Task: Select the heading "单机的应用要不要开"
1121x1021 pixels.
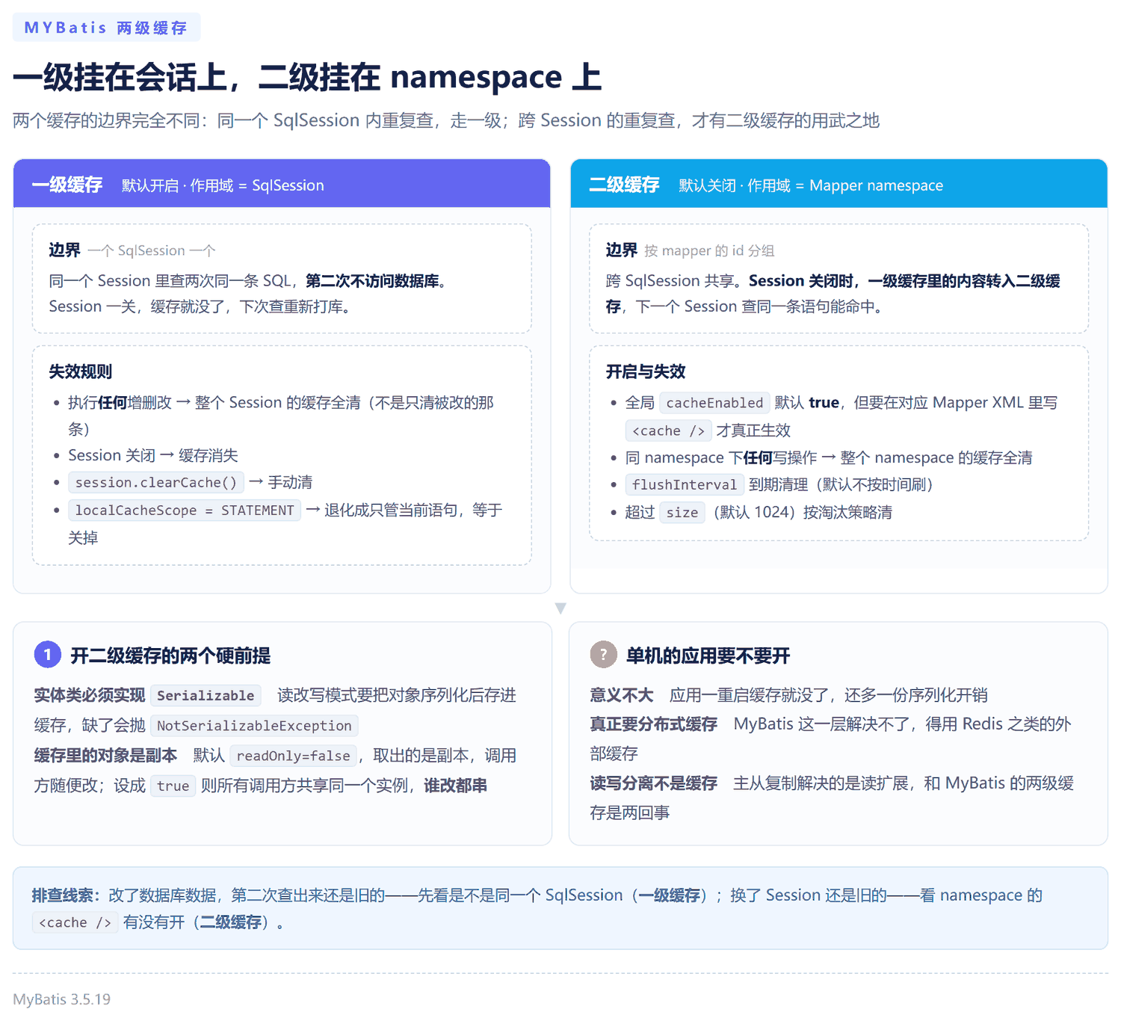Action: point(708,656)
